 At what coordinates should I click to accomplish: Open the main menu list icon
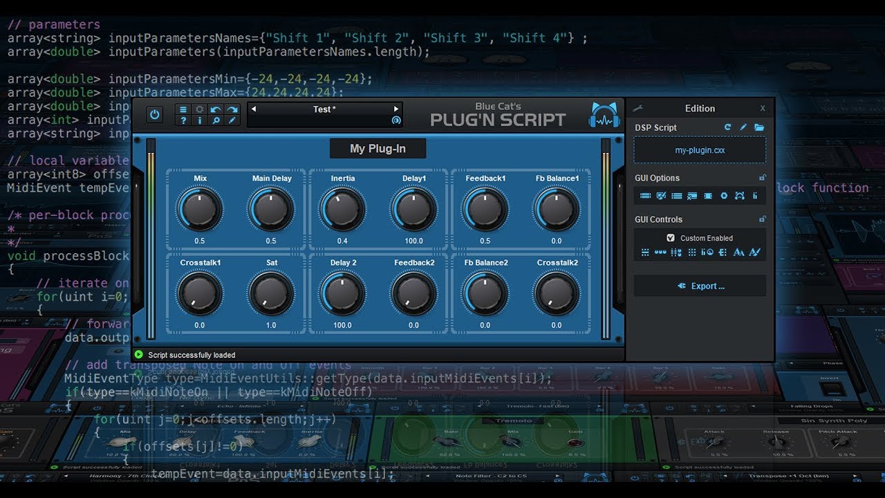coord(183,109)
